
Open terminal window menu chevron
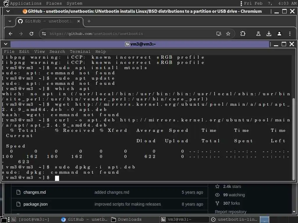pyautogui.click(x=6, y=44)
